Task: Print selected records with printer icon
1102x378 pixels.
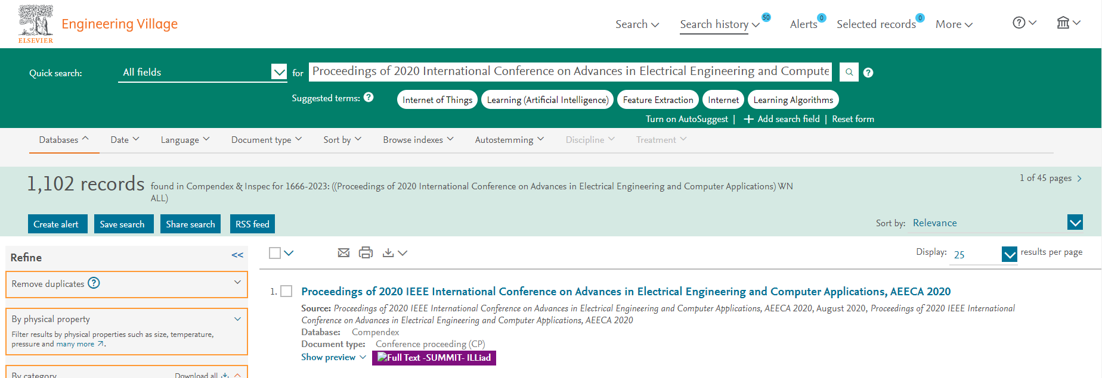Action: [366, 253]
